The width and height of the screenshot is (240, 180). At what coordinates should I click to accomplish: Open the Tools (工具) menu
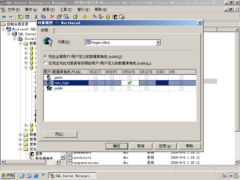coord(66,10)
